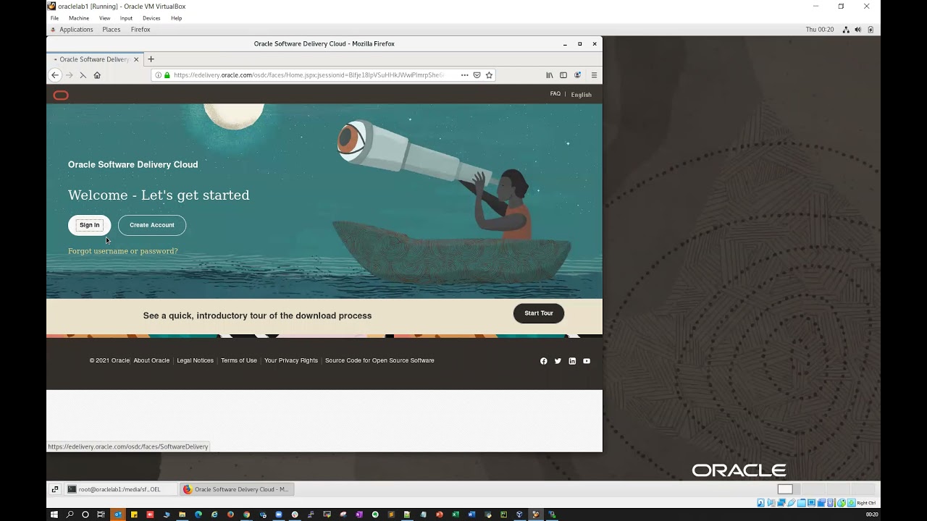Open page actions three-dot menu
Viewport: 927px width, 521px height.
(464, 75)
